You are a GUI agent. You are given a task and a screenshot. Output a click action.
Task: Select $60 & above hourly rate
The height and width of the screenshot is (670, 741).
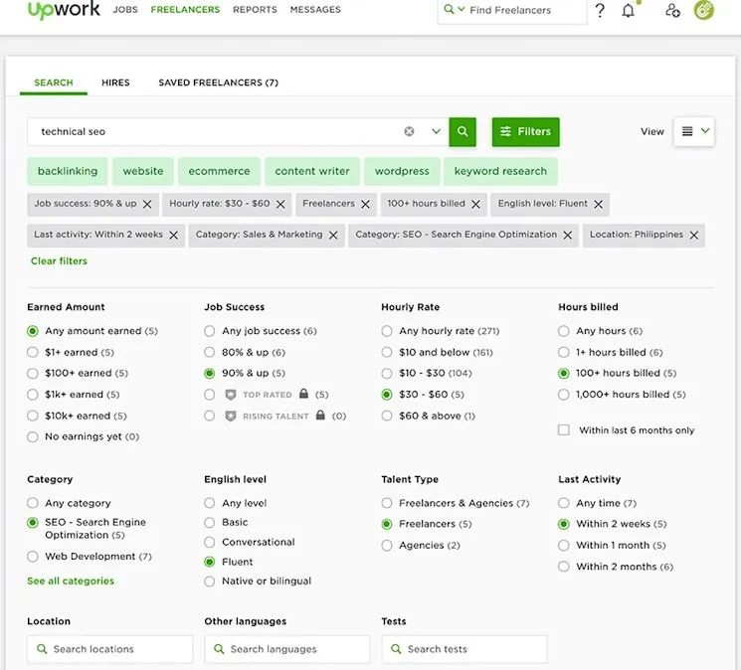coord(387,416)
